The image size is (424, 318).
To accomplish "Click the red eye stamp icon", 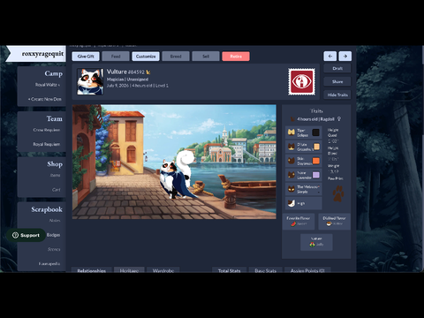I will [x=301, y=82].
